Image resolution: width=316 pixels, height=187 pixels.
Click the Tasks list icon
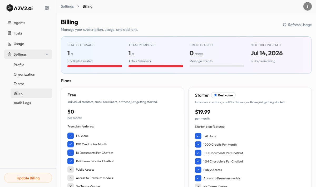9,33
